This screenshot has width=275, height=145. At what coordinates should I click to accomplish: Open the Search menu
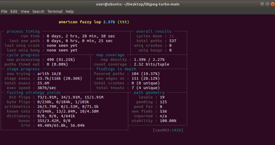point(38,12)
